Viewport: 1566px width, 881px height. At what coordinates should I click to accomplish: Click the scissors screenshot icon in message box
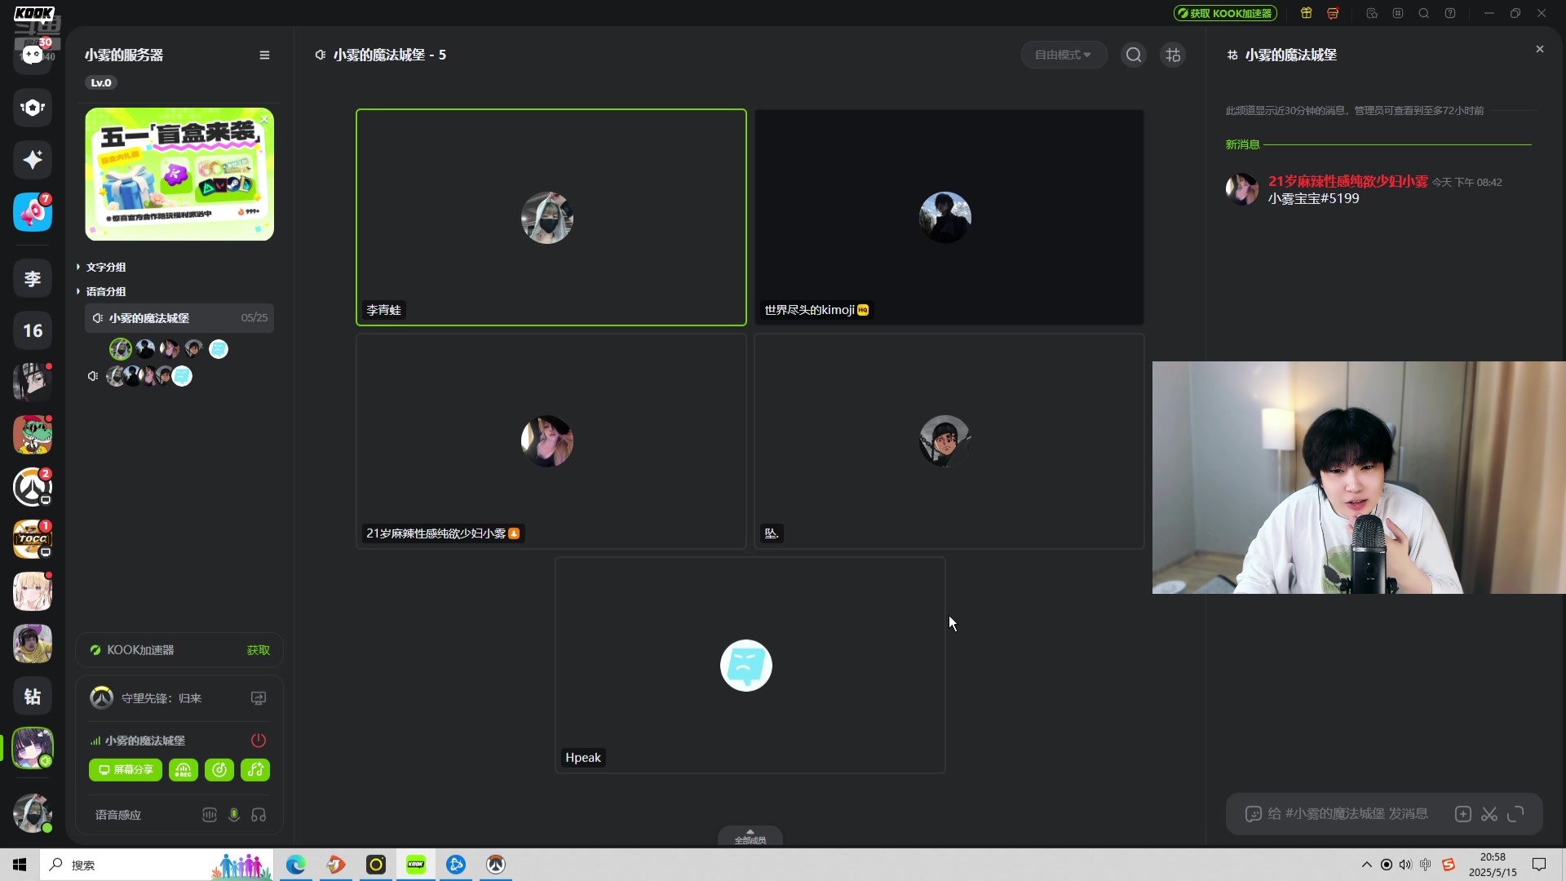(1489, 814)
